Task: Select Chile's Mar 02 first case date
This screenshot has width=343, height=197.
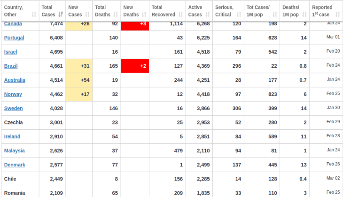Action: pyautogui.click(x=333, y=178)
